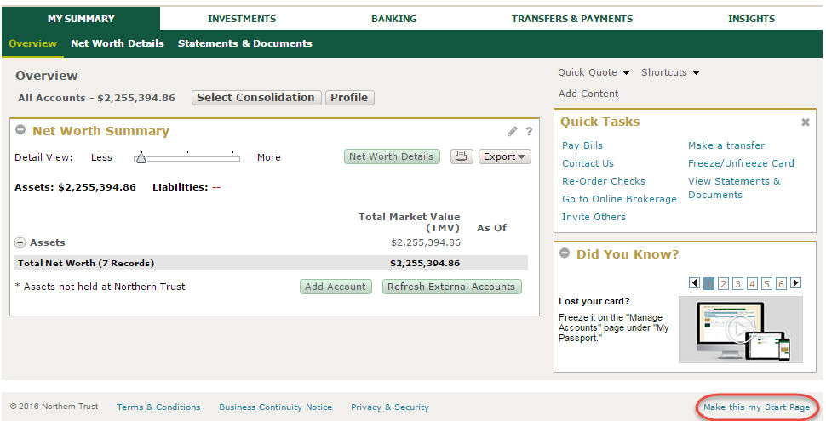Click the Make a transfer link
The height and width of the screenshot is (421, 826).
pyautogui.click(x=726, y=145)
